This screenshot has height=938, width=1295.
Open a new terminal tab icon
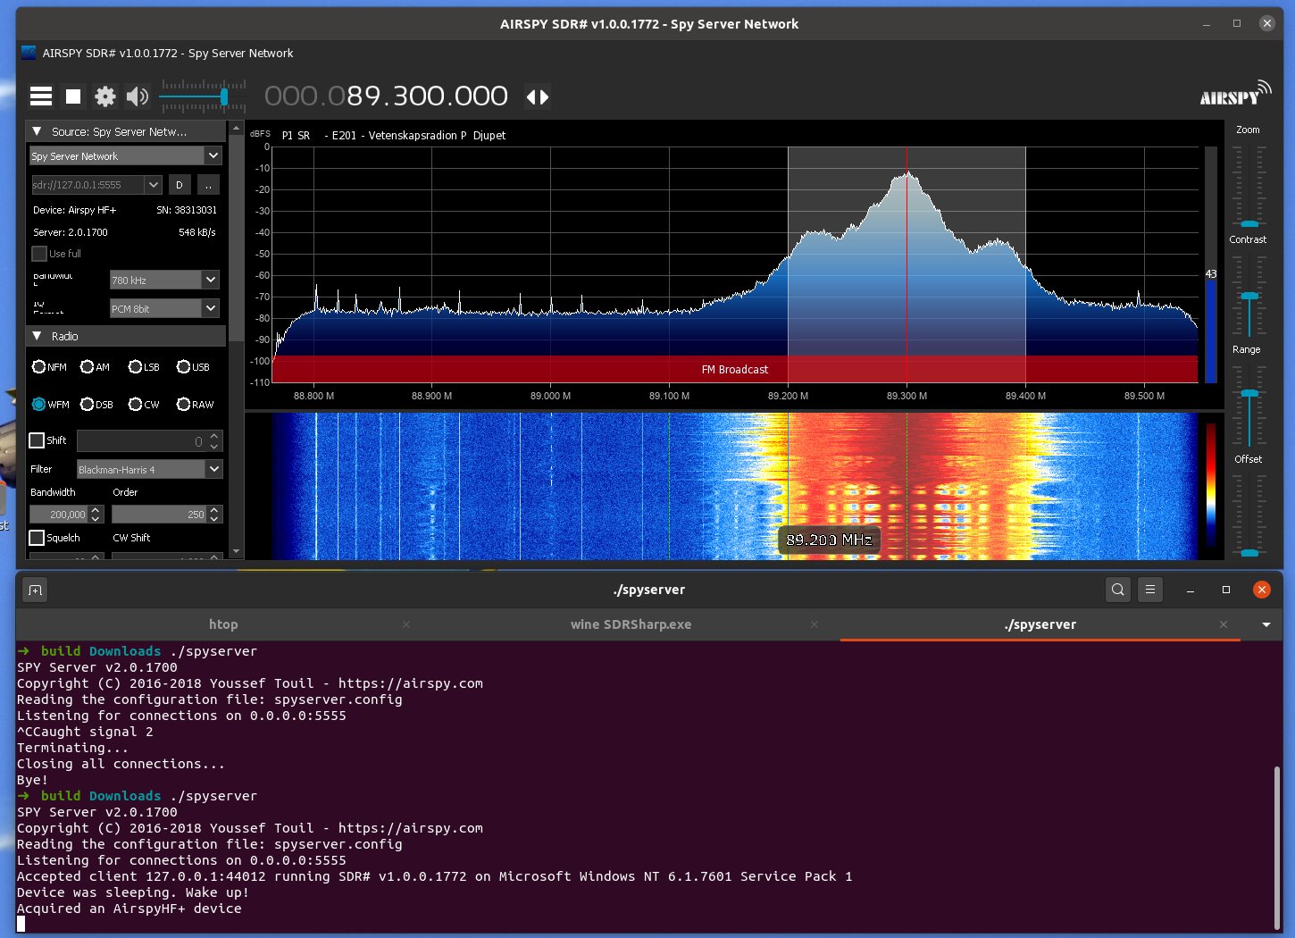coord(35,590)
